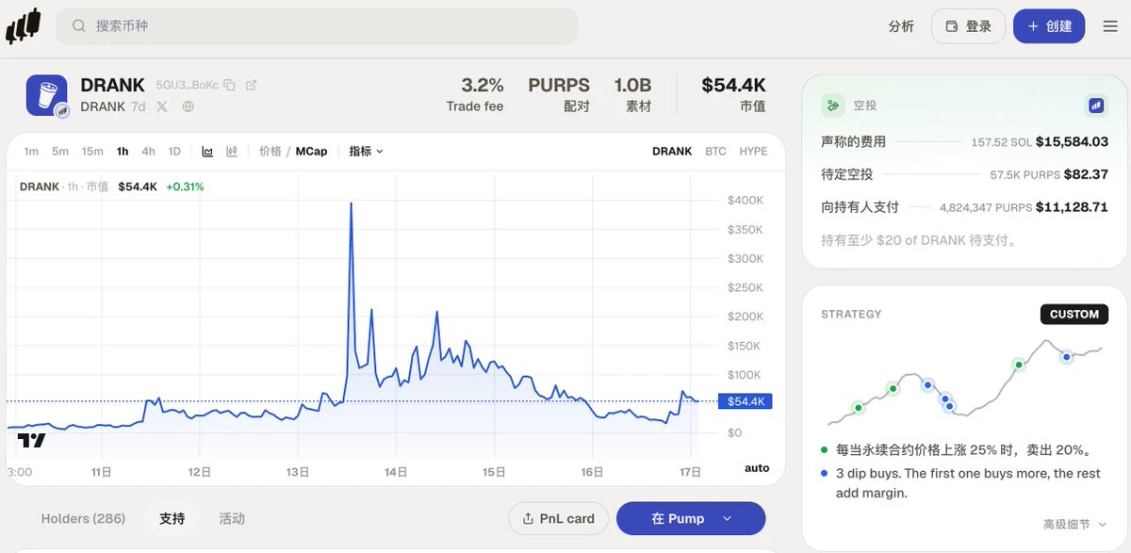This screenshot has height=553, width=1131.
Task: Click the 157.52 SOL amount
Action: tap(1001, 142)
